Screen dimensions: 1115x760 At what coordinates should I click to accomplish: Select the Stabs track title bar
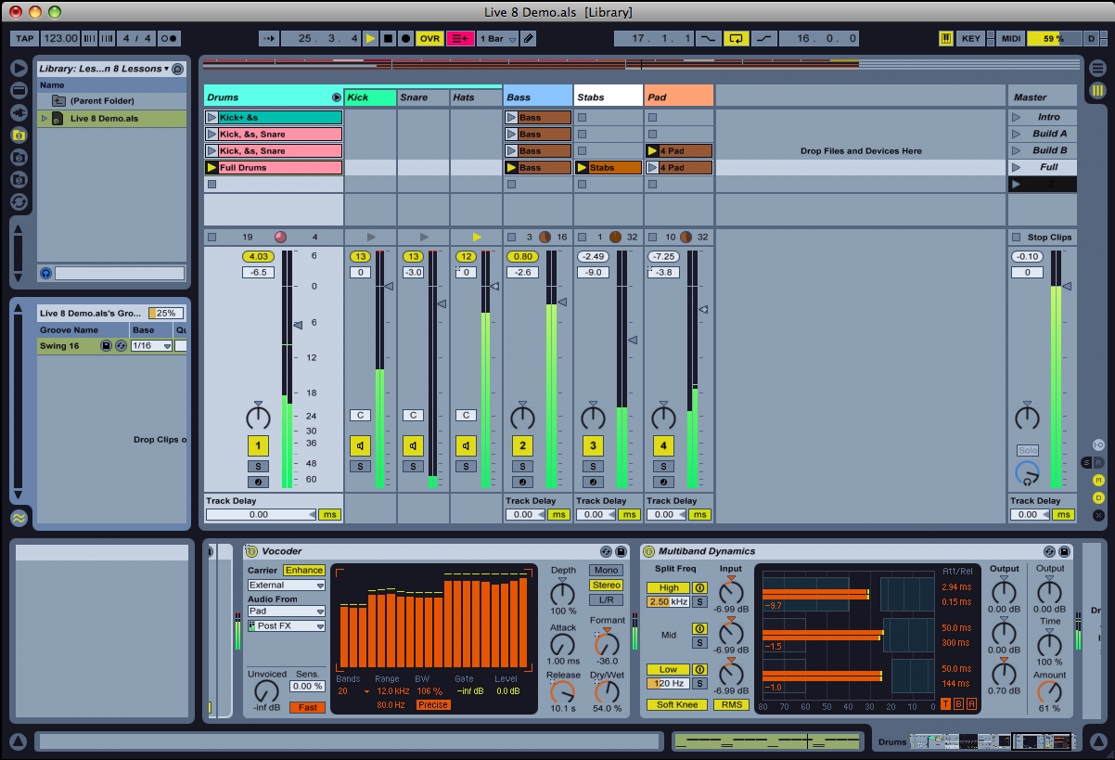[x=609, y=97]
